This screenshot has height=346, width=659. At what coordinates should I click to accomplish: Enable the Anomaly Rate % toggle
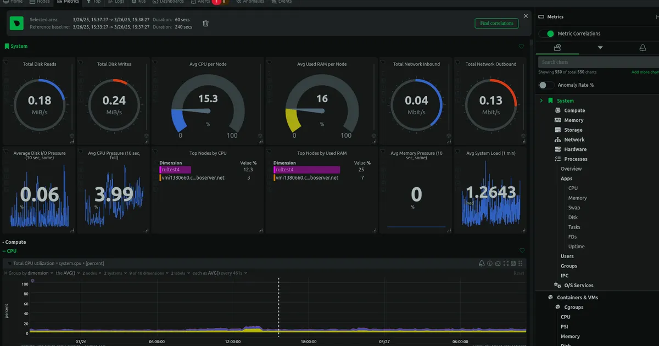(x=546, y=85)
